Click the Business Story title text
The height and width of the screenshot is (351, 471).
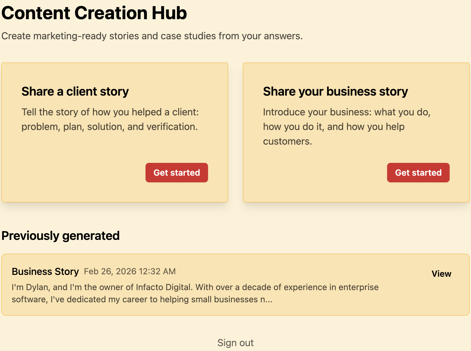click(45, 271)
